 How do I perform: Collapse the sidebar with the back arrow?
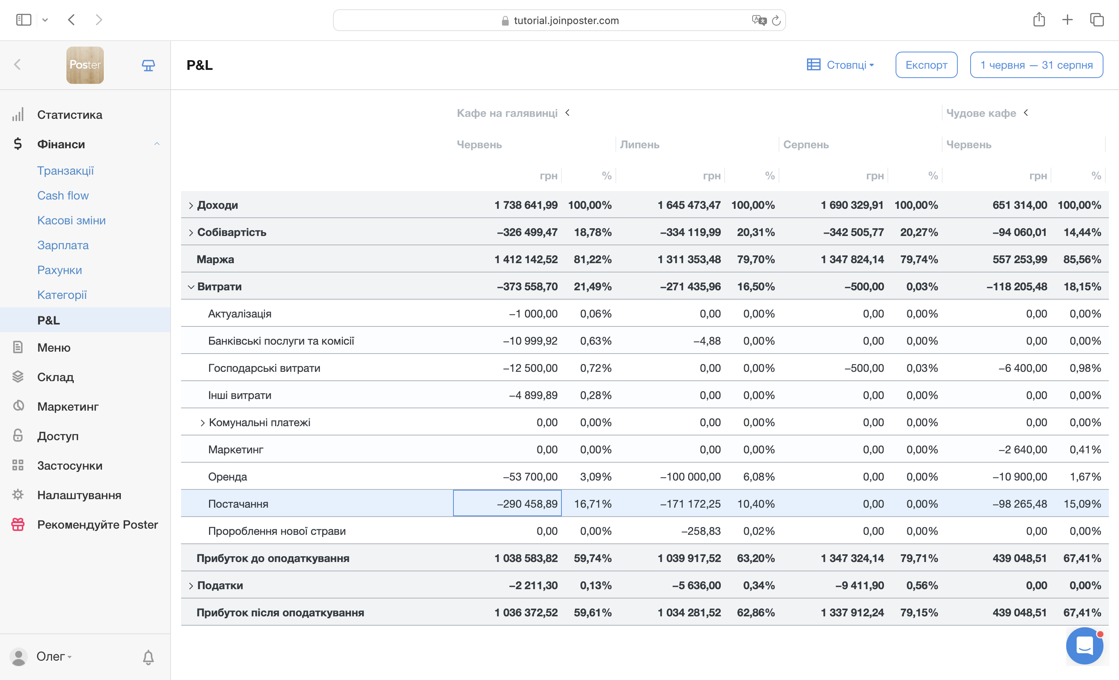(x=18, y=65)
